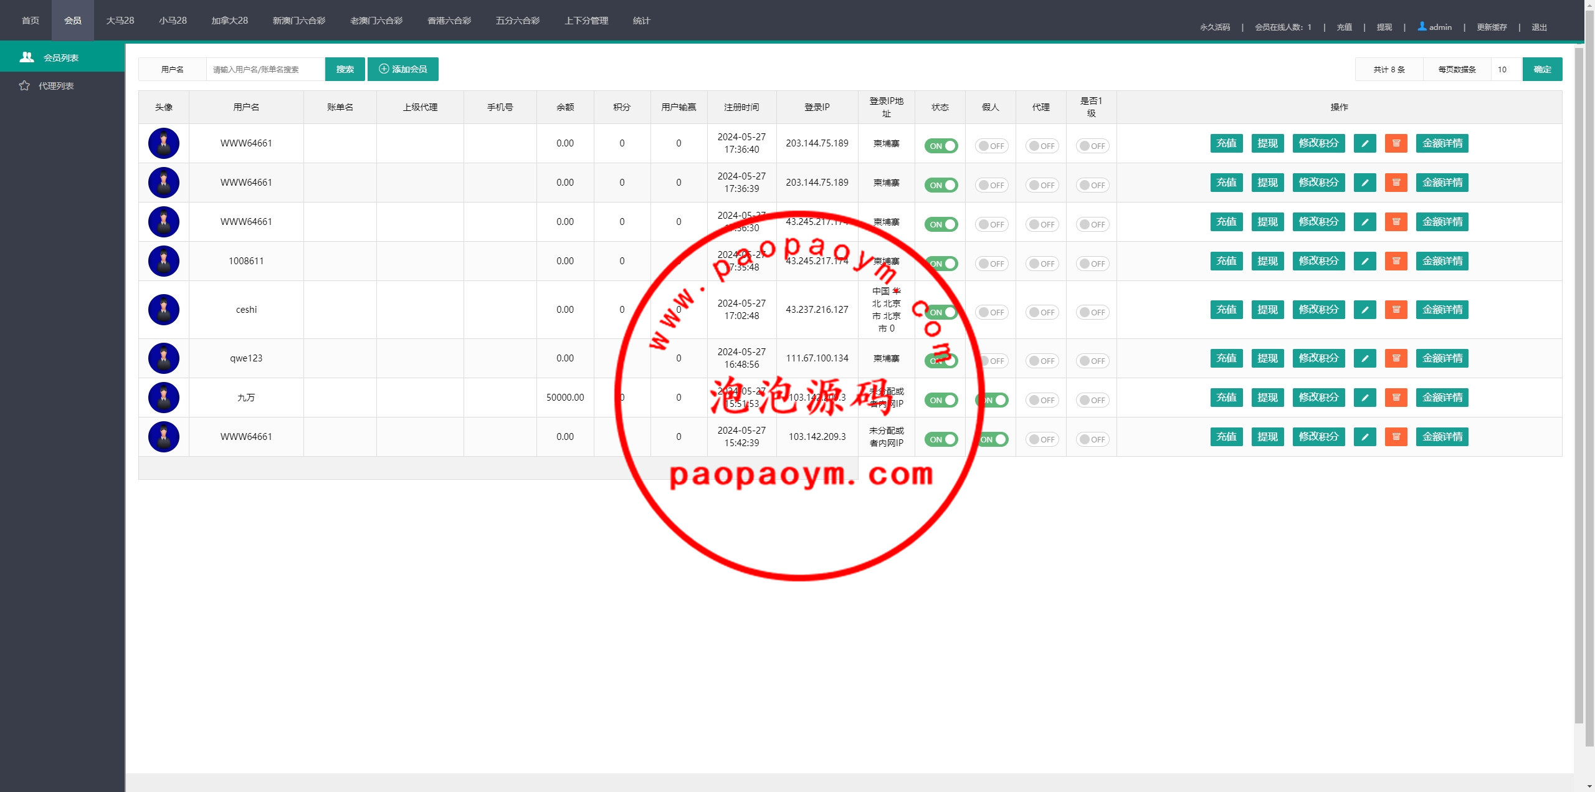This screenshot has width=1595, height=792.
Task: Turn off 假人 switch for user 九万
Action: (991, 400)
